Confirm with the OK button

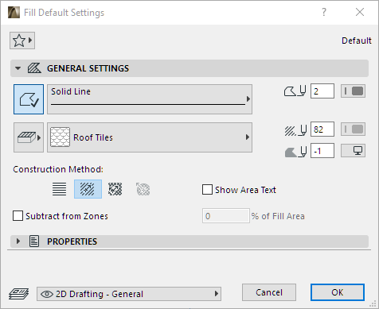tap(338, 292)
